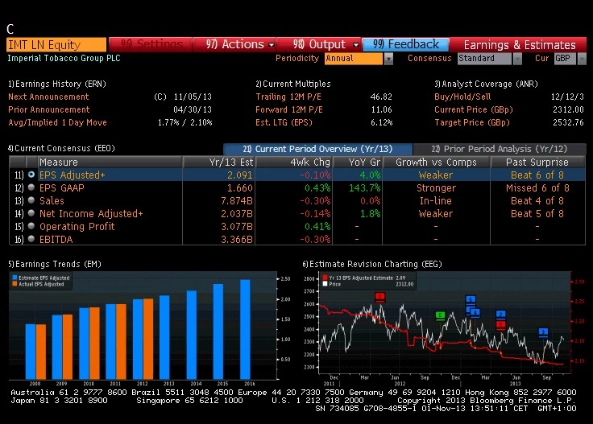593x424 pixels.
Task: Switch to Current Period Overview (Yr/13) tab
Action: coord(317,149)
